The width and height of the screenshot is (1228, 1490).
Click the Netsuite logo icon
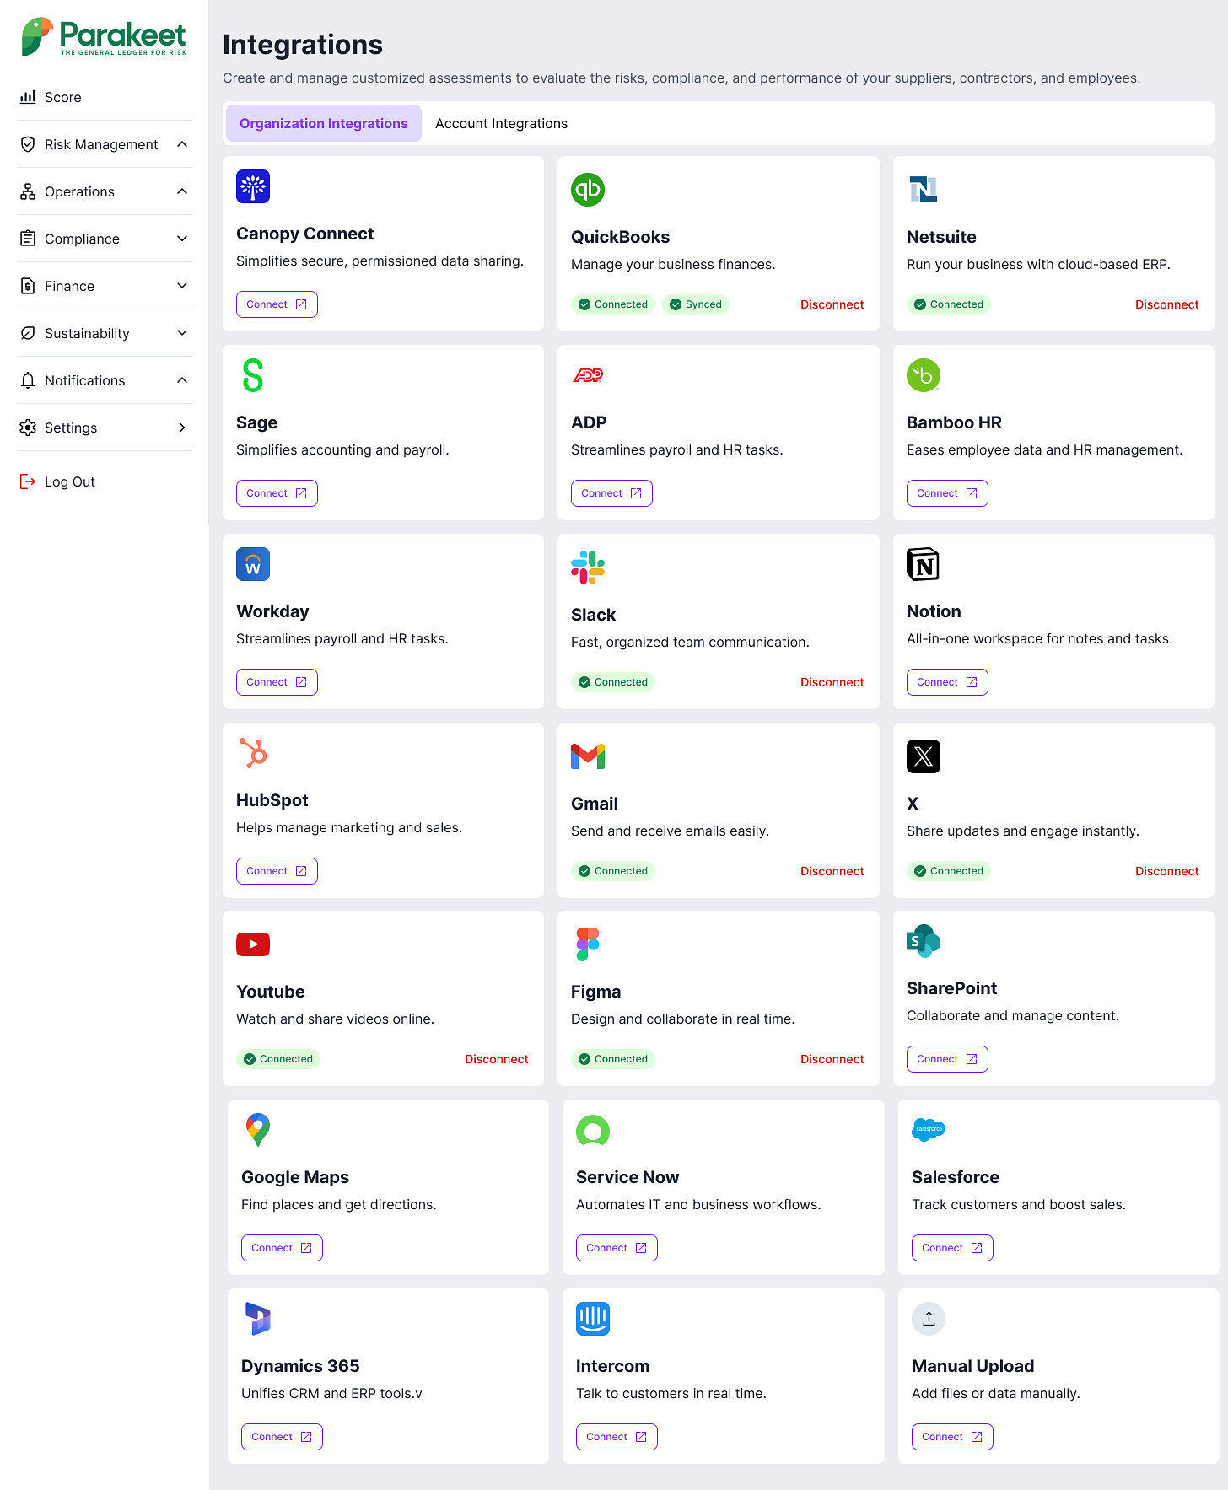[924, 190]
